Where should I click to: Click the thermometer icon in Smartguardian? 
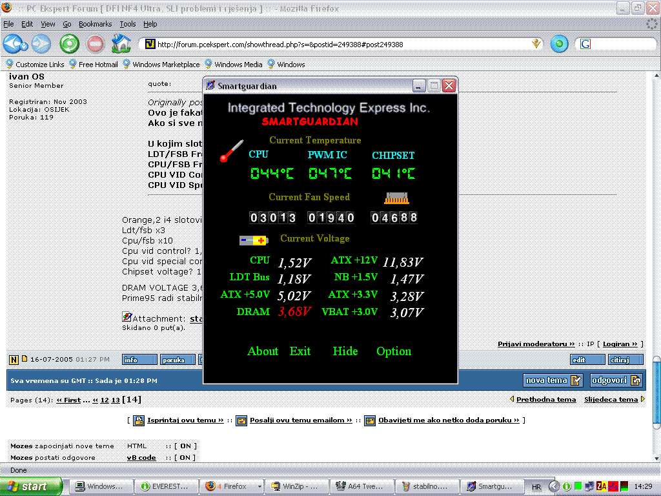(x=230, y=151)
